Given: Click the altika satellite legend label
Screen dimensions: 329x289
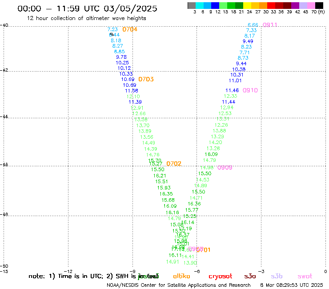Looking at the screenshot, I should coord(181,276).
